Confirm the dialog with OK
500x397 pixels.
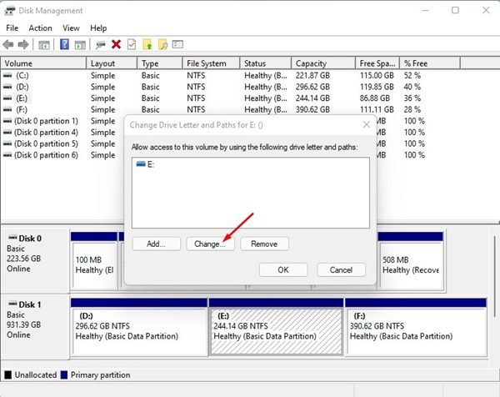(283, 270)
